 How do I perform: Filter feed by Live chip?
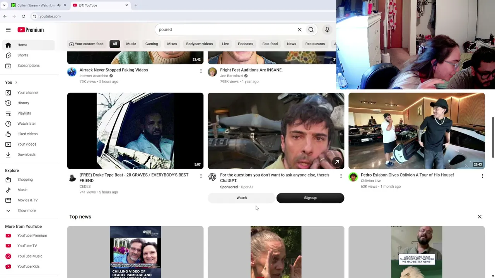pyautogui.click(x=225, y=44)
